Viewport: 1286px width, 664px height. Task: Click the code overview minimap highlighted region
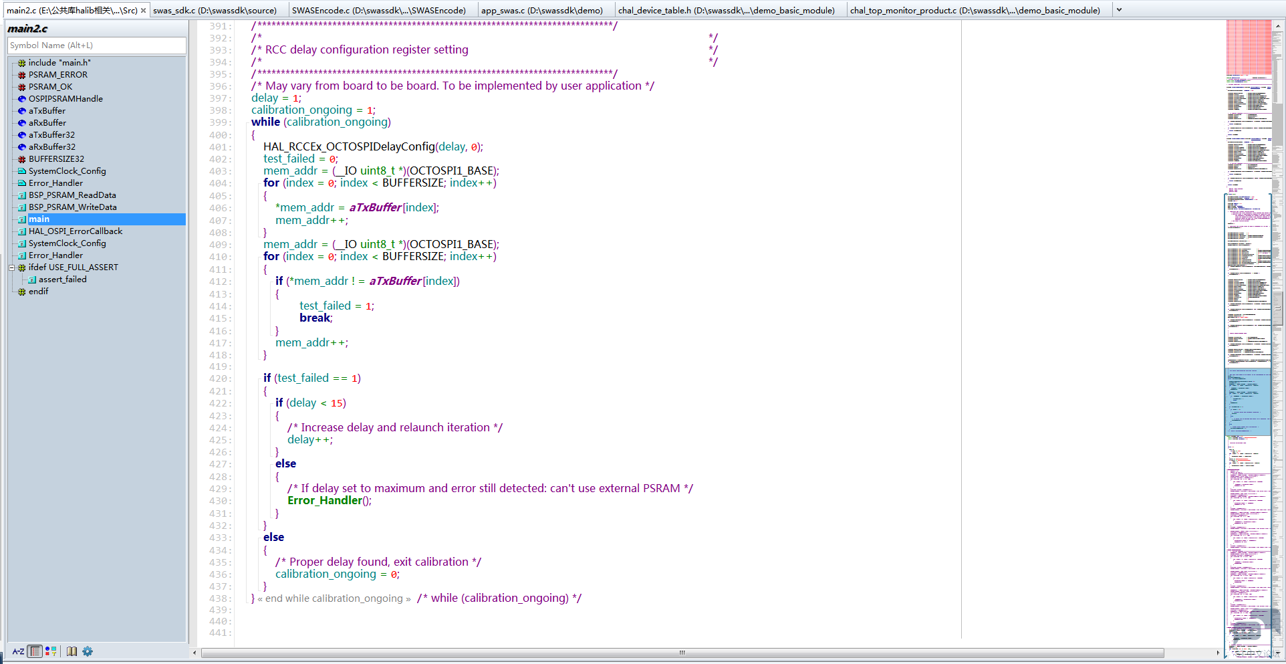pos(1247,401)
